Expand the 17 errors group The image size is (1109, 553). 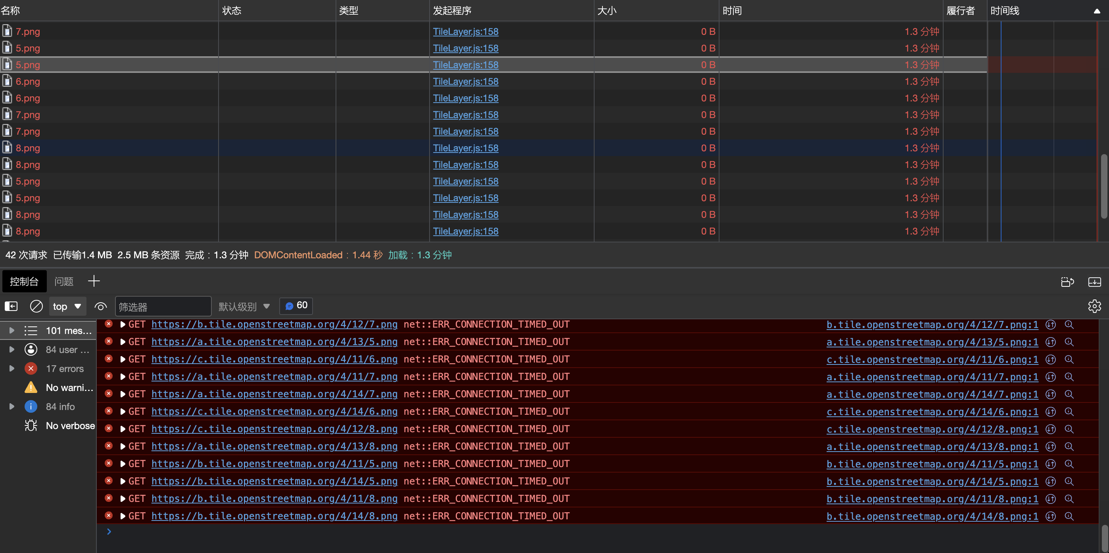click(x=12, y=368)
